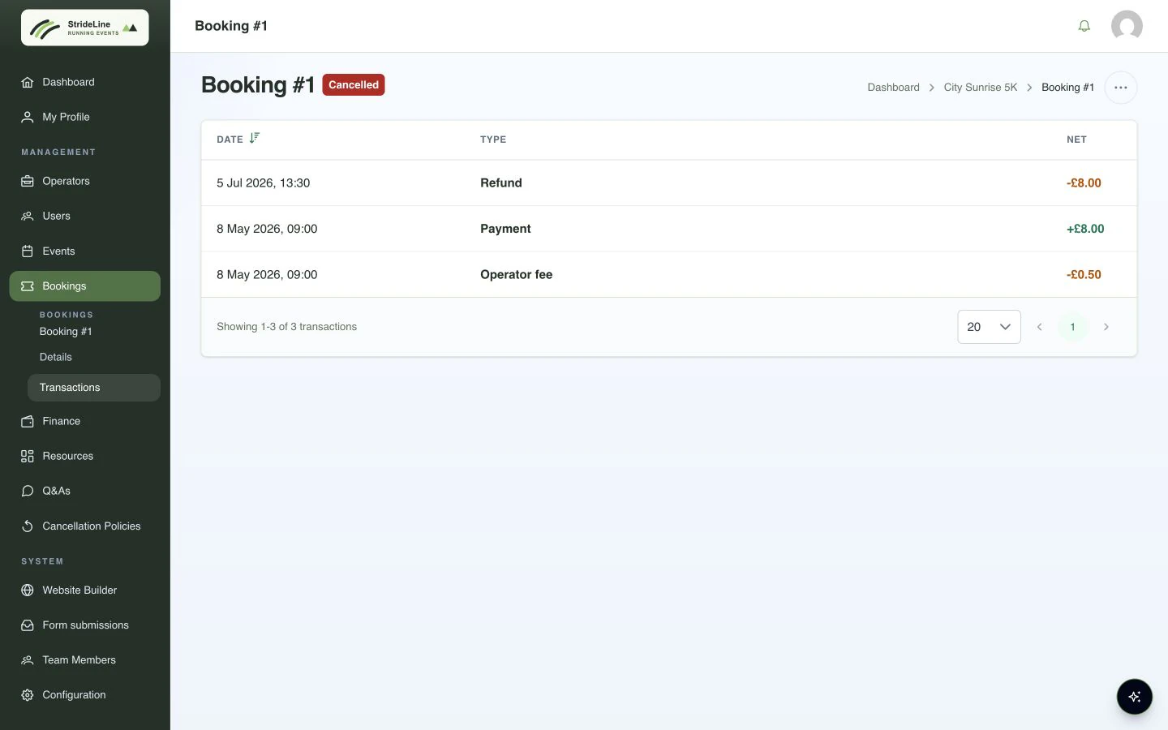Open Booking #1 sidebar sub-item
Viewport: 1168px width, 730px height.
point(66,332)
